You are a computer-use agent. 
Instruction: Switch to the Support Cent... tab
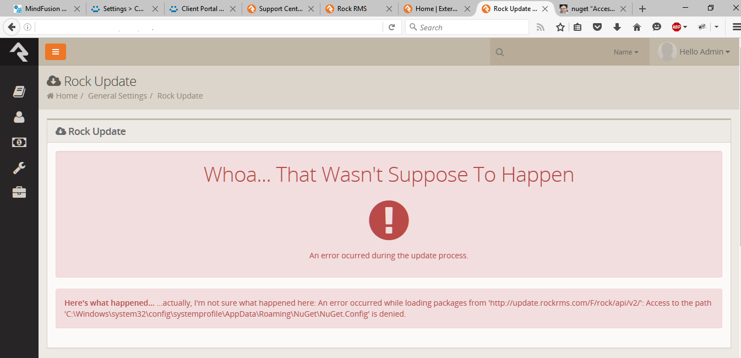(x=281, y=9)
